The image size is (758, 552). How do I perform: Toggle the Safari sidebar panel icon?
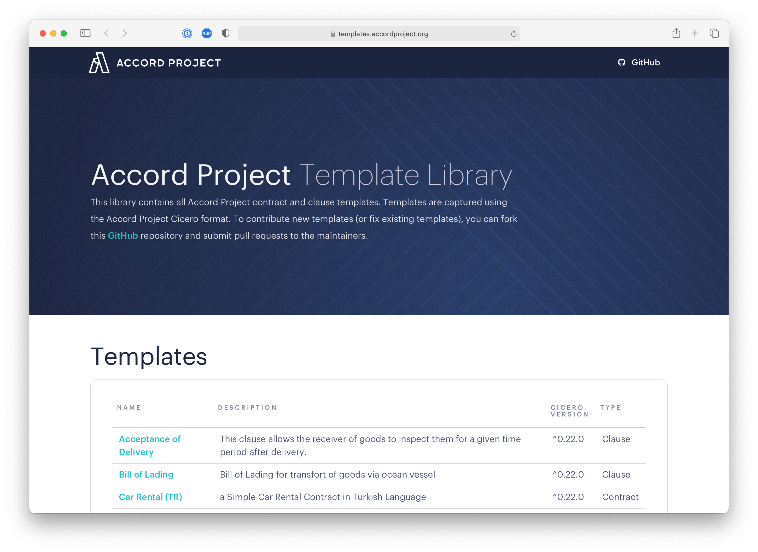[85, 33]
